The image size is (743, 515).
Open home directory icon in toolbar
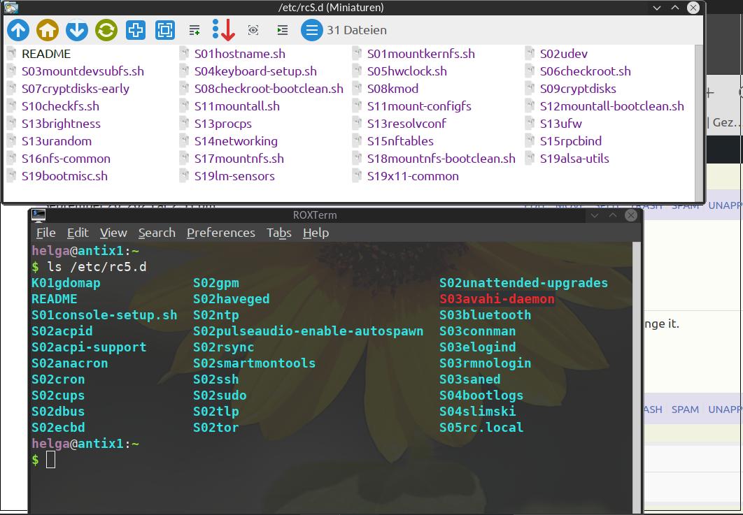48,30
